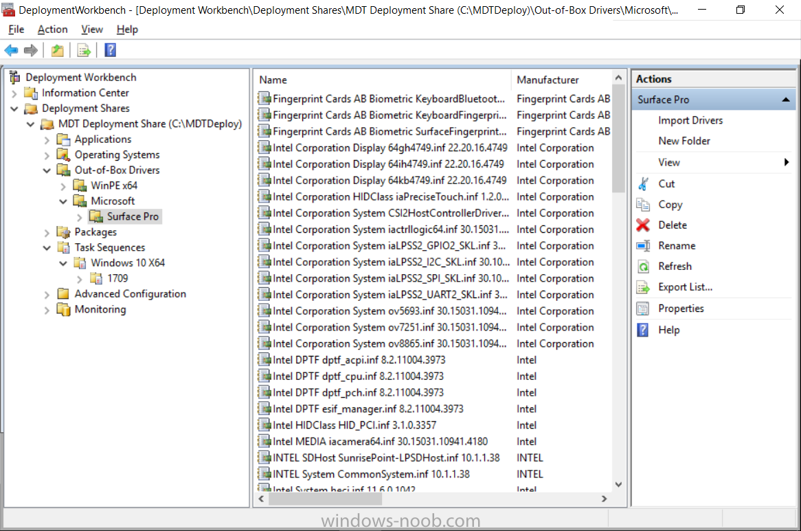Expand the 1709 task sequence folder
The image size is (801, 531).
[80, 280]
